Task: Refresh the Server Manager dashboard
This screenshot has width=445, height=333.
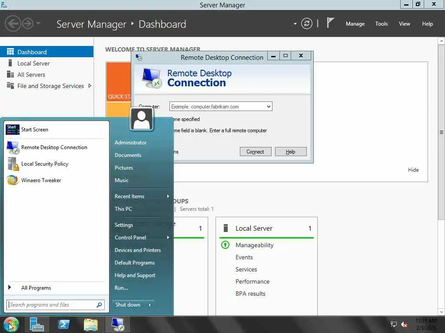Action: click(306, 23)
